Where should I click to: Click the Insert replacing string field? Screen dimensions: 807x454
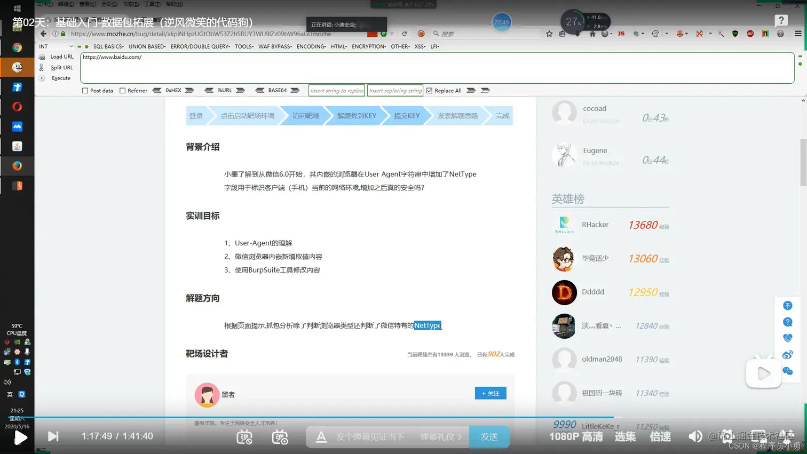395,91
